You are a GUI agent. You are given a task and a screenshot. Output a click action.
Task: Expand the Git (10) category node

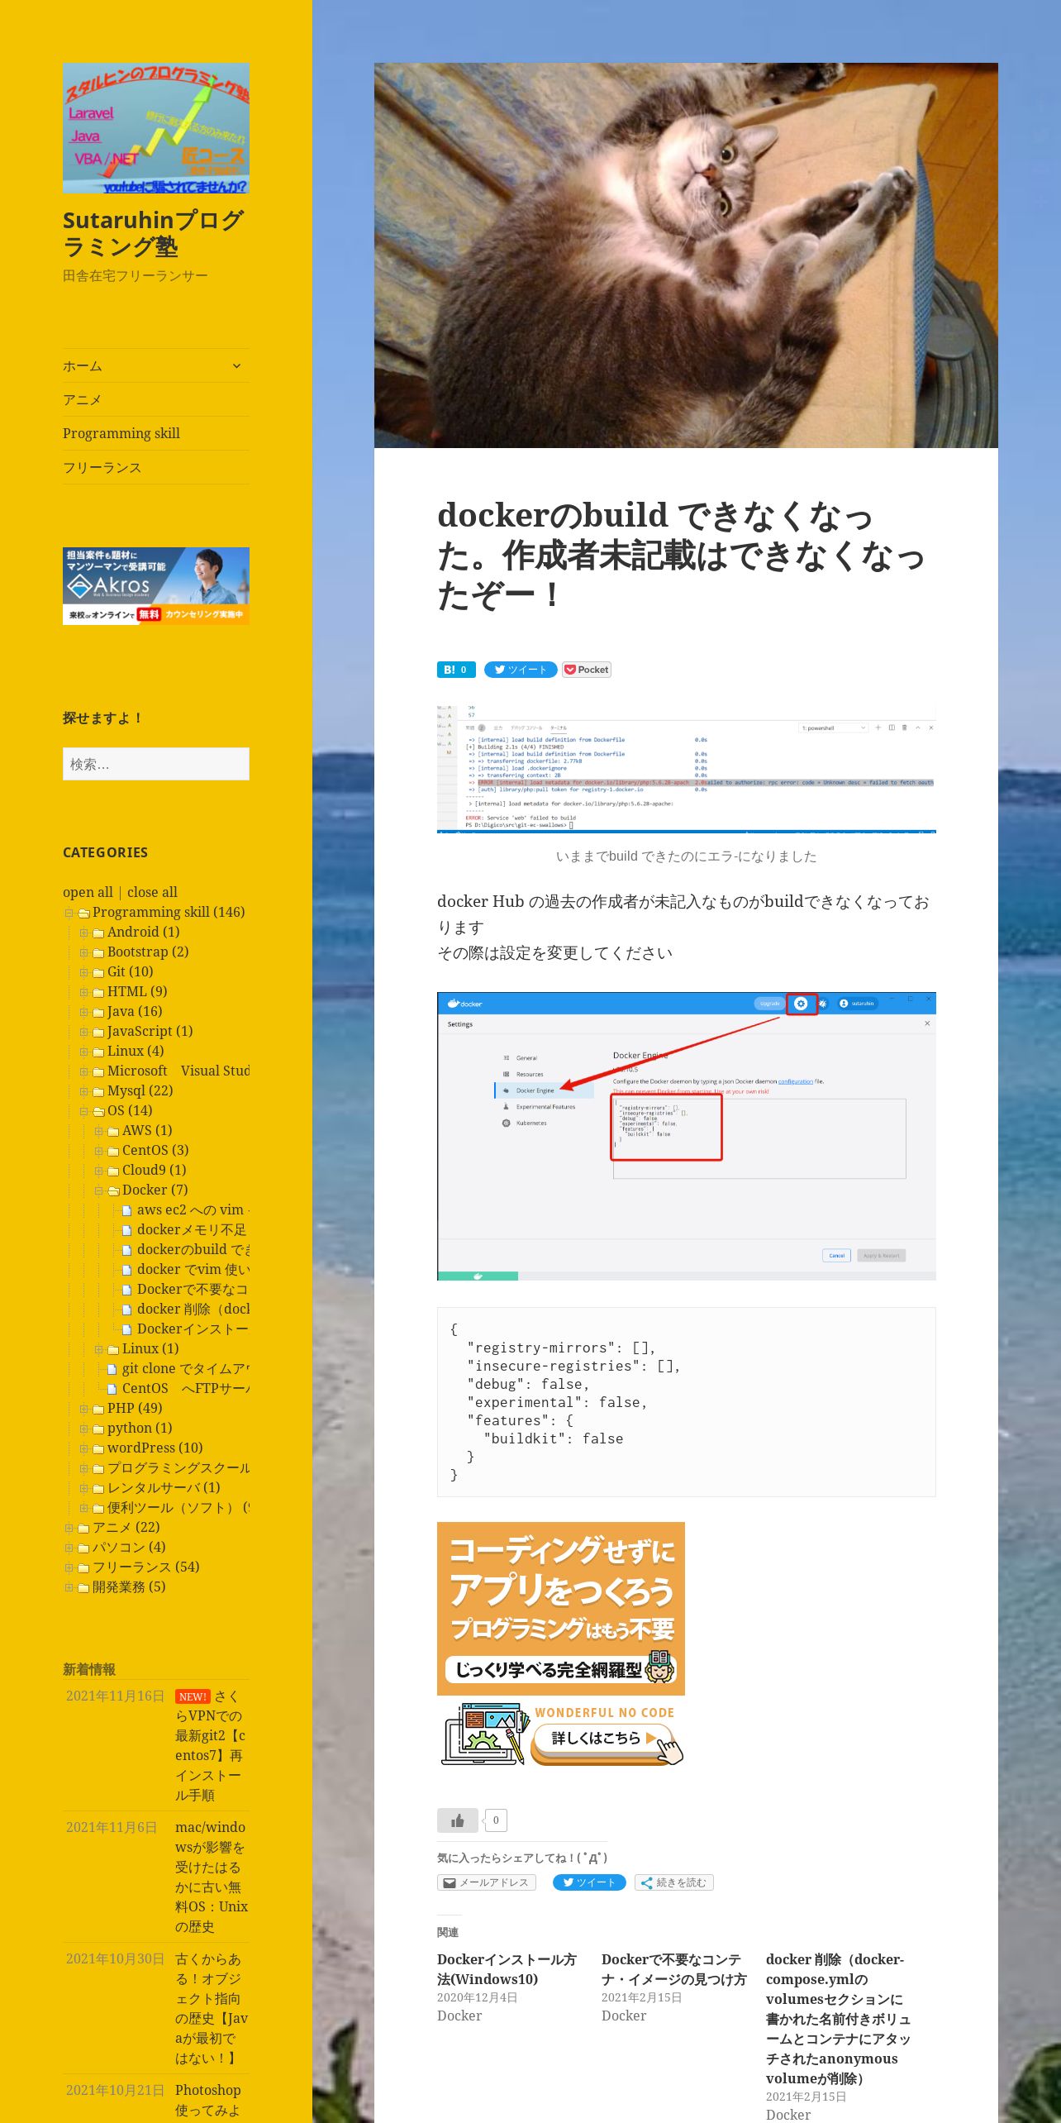point(84,972)
